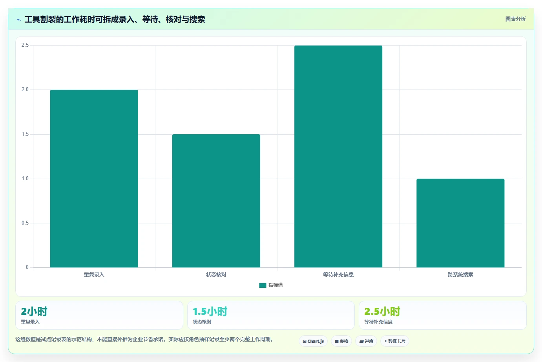Click the icon in the 进度 tag
This screenshot has height=362, width=542.
(361, 342)
